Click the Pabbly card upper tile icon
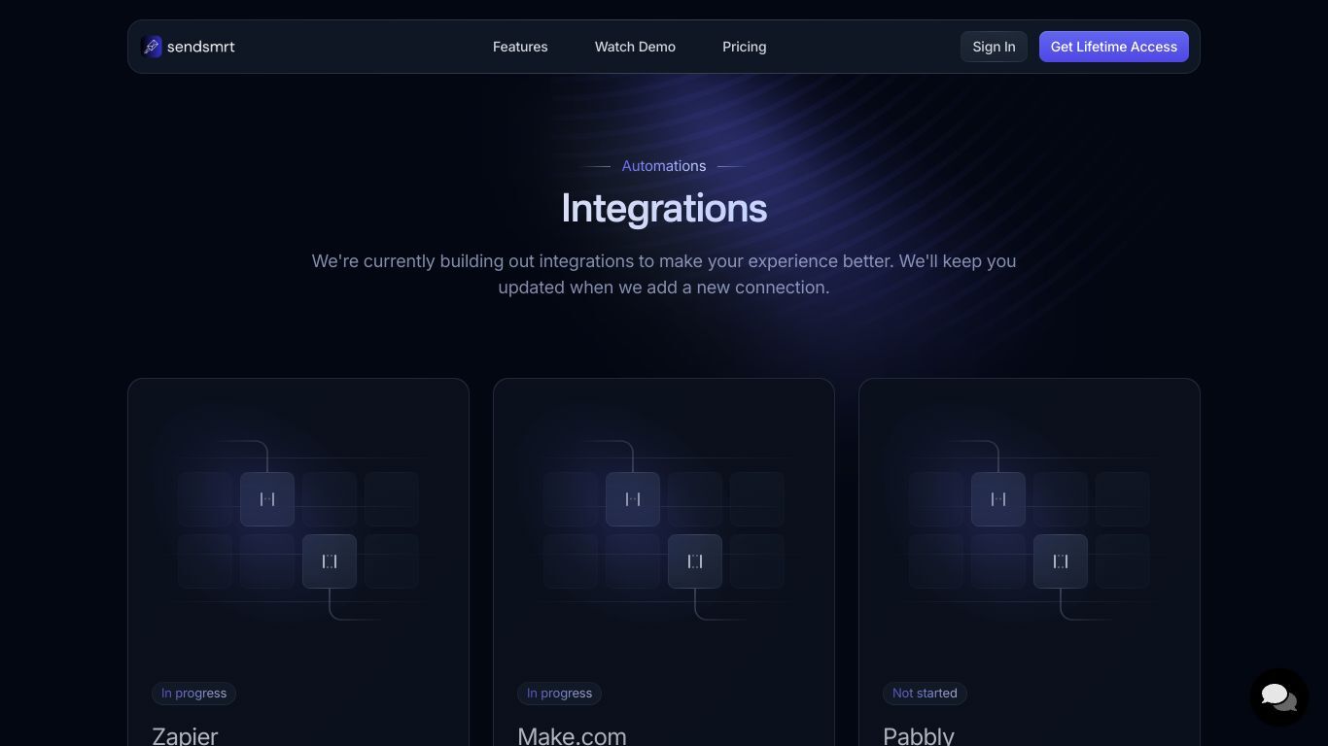 click(998, 499)
